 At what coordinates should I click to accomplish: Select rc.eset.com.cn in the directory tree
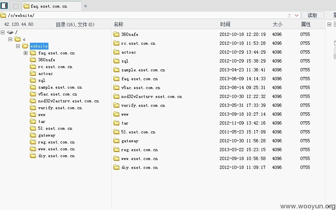(x=55, y=67)
